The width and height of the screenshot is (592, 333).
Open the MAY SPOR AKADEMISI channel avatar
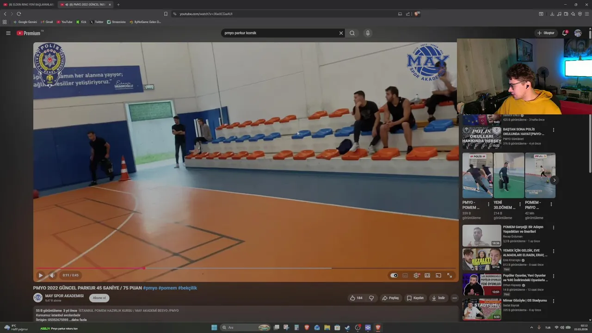click(x=38, y=298)
